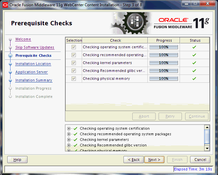Jump to Installation Location step

tap(33, 64)
